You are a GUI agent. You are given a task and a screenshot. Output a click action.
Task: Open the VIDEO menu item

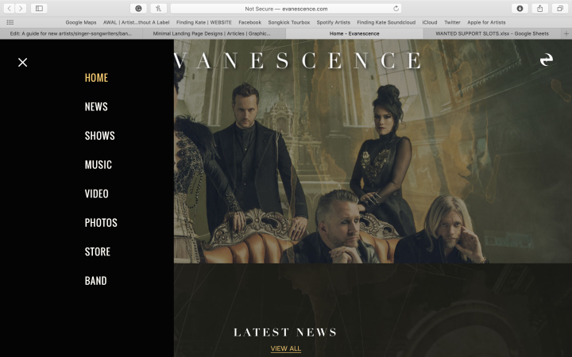tap(96, 194)
